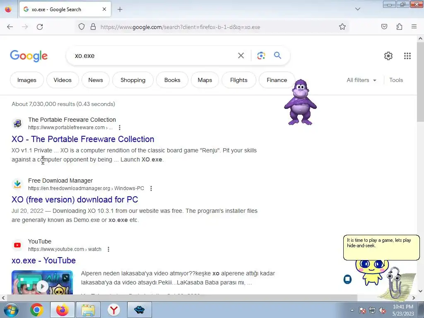Viewport: 424px width, 318px height.
Task: Click the Firefox address bar URL
Action: pos(180,27)
